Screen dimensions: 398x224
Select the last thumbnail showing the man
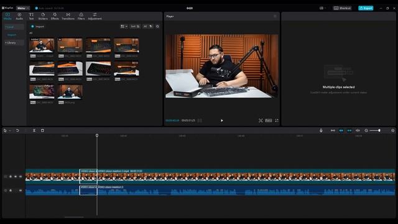(x=70, y=91)
